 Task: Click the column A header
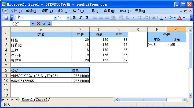(41, 29)
